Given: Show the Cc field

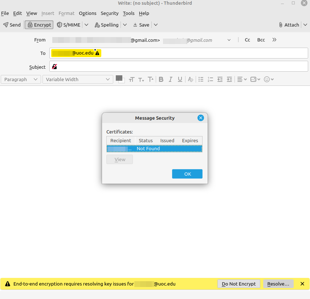Looking at the screenshot, I should tap(247, 40).
